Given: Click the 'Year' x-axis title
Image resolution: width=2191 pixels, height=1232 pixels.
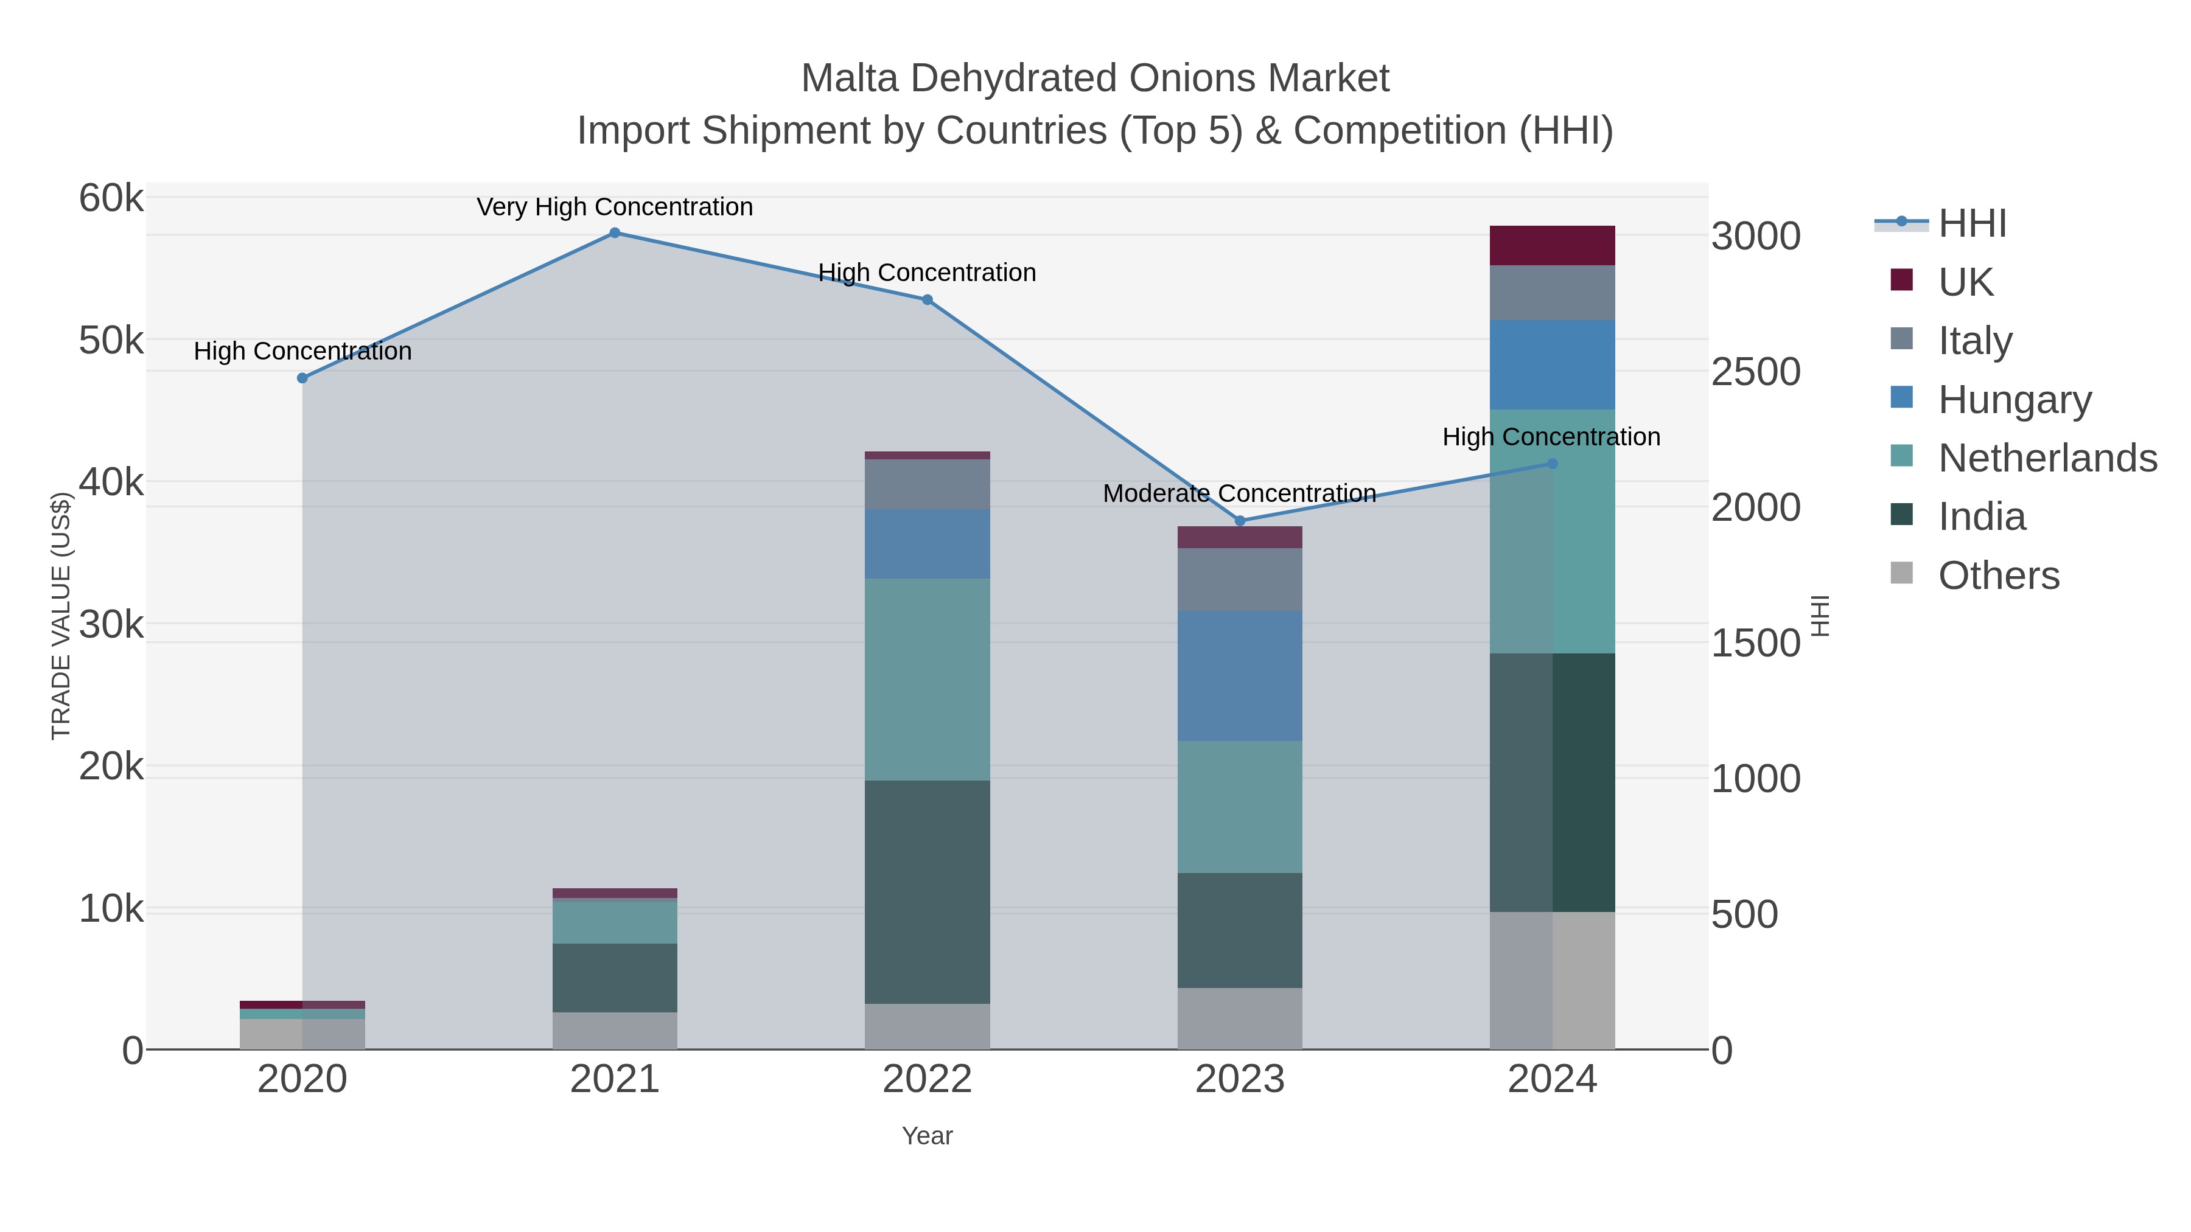Looking at the screenshot, I should (927, 1136).
